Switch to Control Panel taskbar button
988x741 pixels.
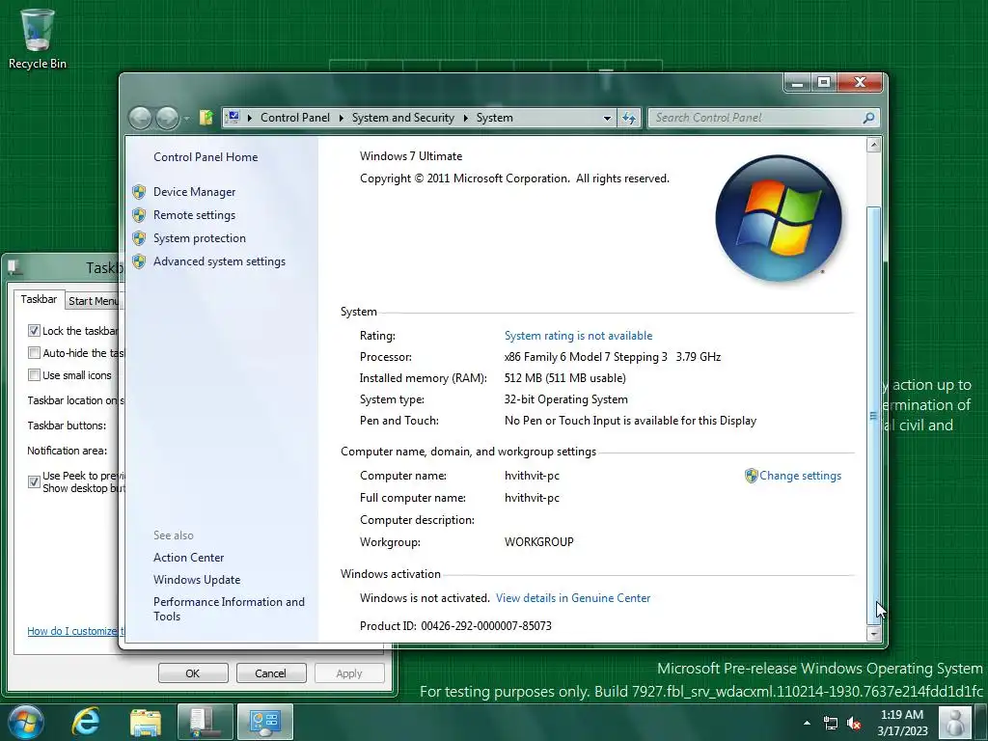(x=265, y=722)
